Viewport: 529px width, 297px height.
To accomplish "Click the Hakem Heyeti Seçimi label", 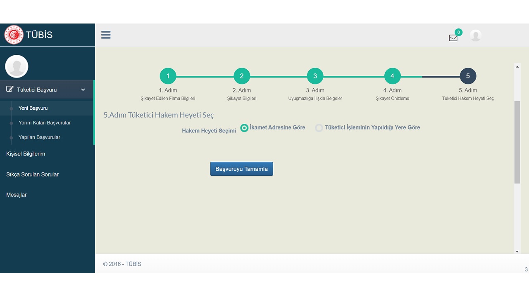I will (209, 131).
